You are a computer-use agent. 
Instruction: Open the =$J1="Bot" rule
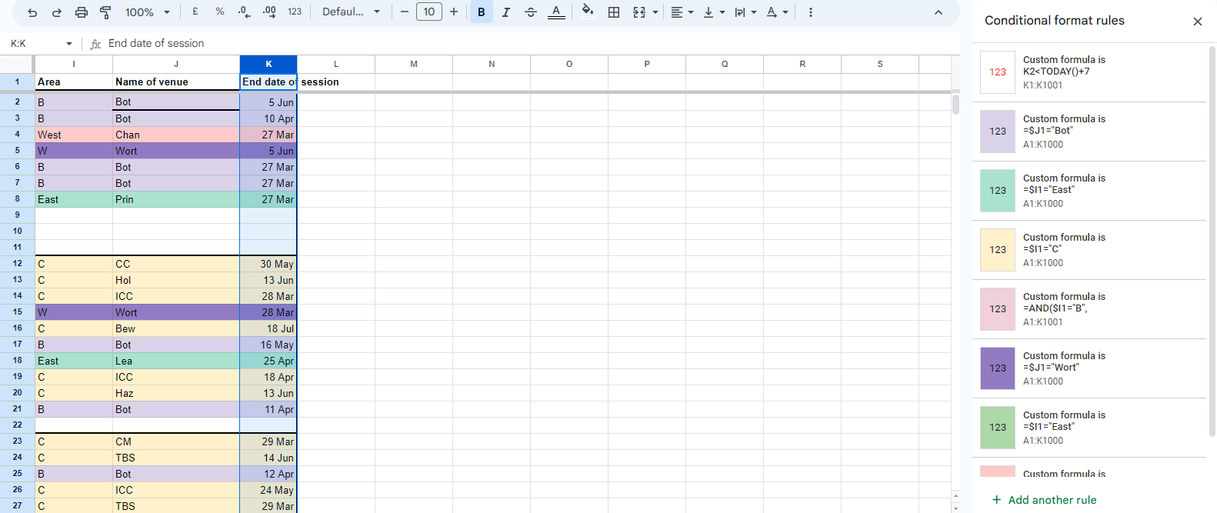pyautogui.click(x=1089, y=132)
